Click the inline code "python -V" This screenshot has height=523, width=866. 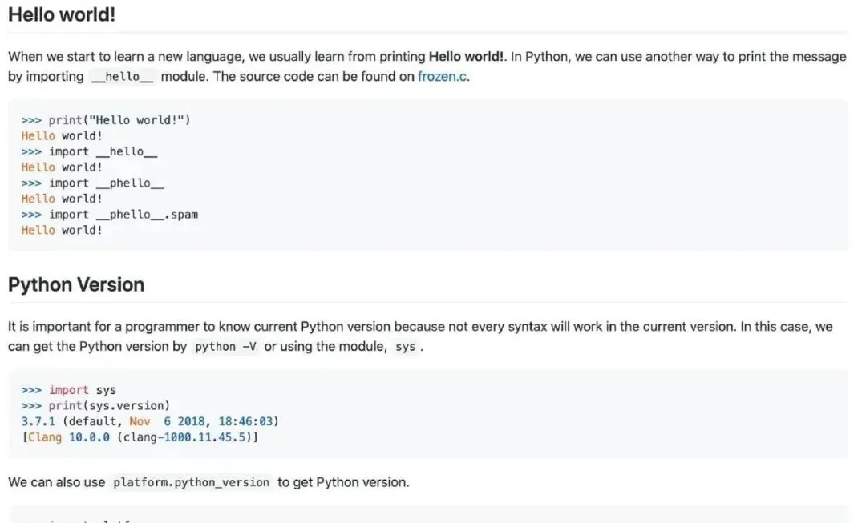[225, 347]
